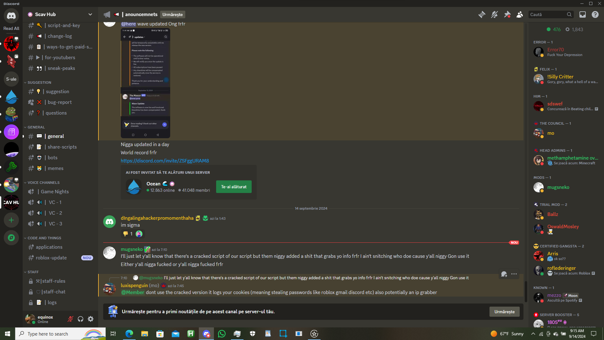Collapse the VOICE CHANNELS category

[43, 183]
